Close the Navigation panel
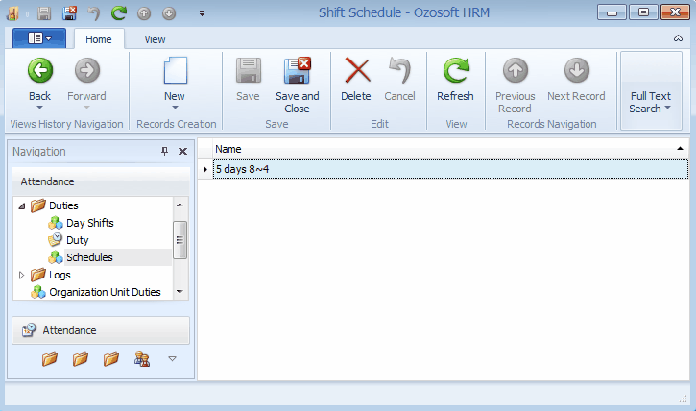This screenshot has width=696, height=411. pyautogui.click(x=182, y=152)
